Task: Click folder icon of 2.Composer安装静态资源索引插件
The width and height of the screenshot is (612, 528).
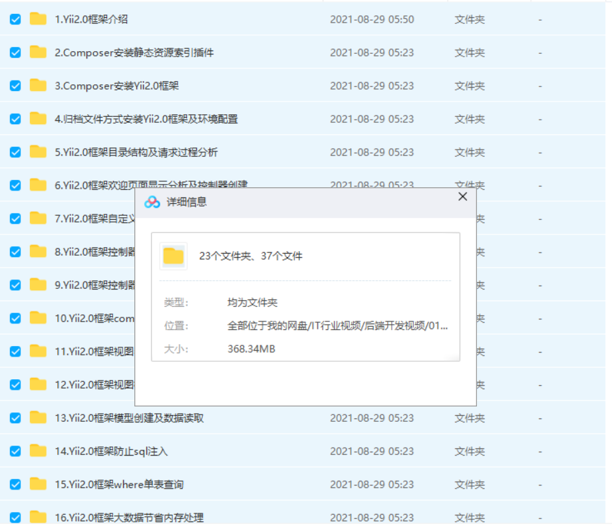Action: tap(38, 52)
